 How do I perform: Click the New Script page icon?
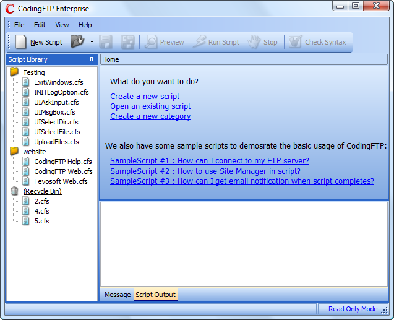(21, 41)
